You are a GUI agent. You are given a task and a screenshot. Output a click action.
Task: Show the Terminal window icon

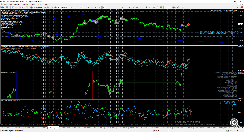(23, 7)
